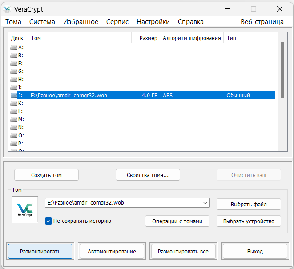Sort by the 'Том' column header
294x269 pixels.
[x=80, y=38]
